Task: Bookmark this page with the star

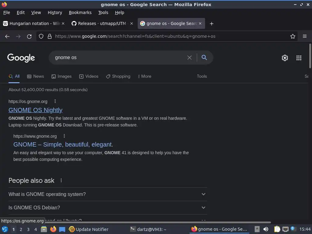Action: (292, 36)
